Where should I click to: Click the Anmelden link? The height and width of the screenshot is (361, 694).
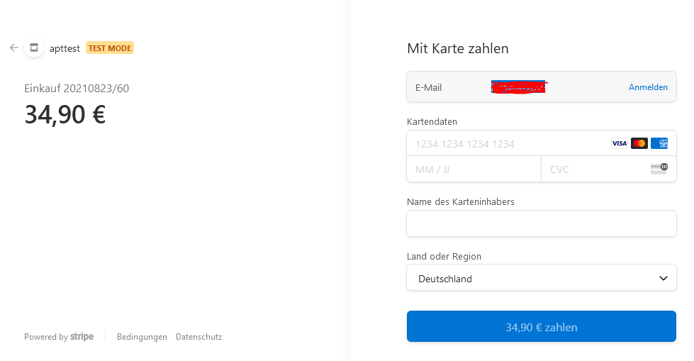tap(648, 87)
